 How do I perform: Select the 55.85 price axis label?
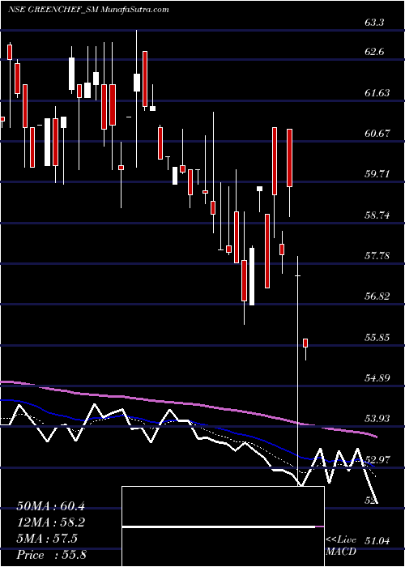pos(378,338)
